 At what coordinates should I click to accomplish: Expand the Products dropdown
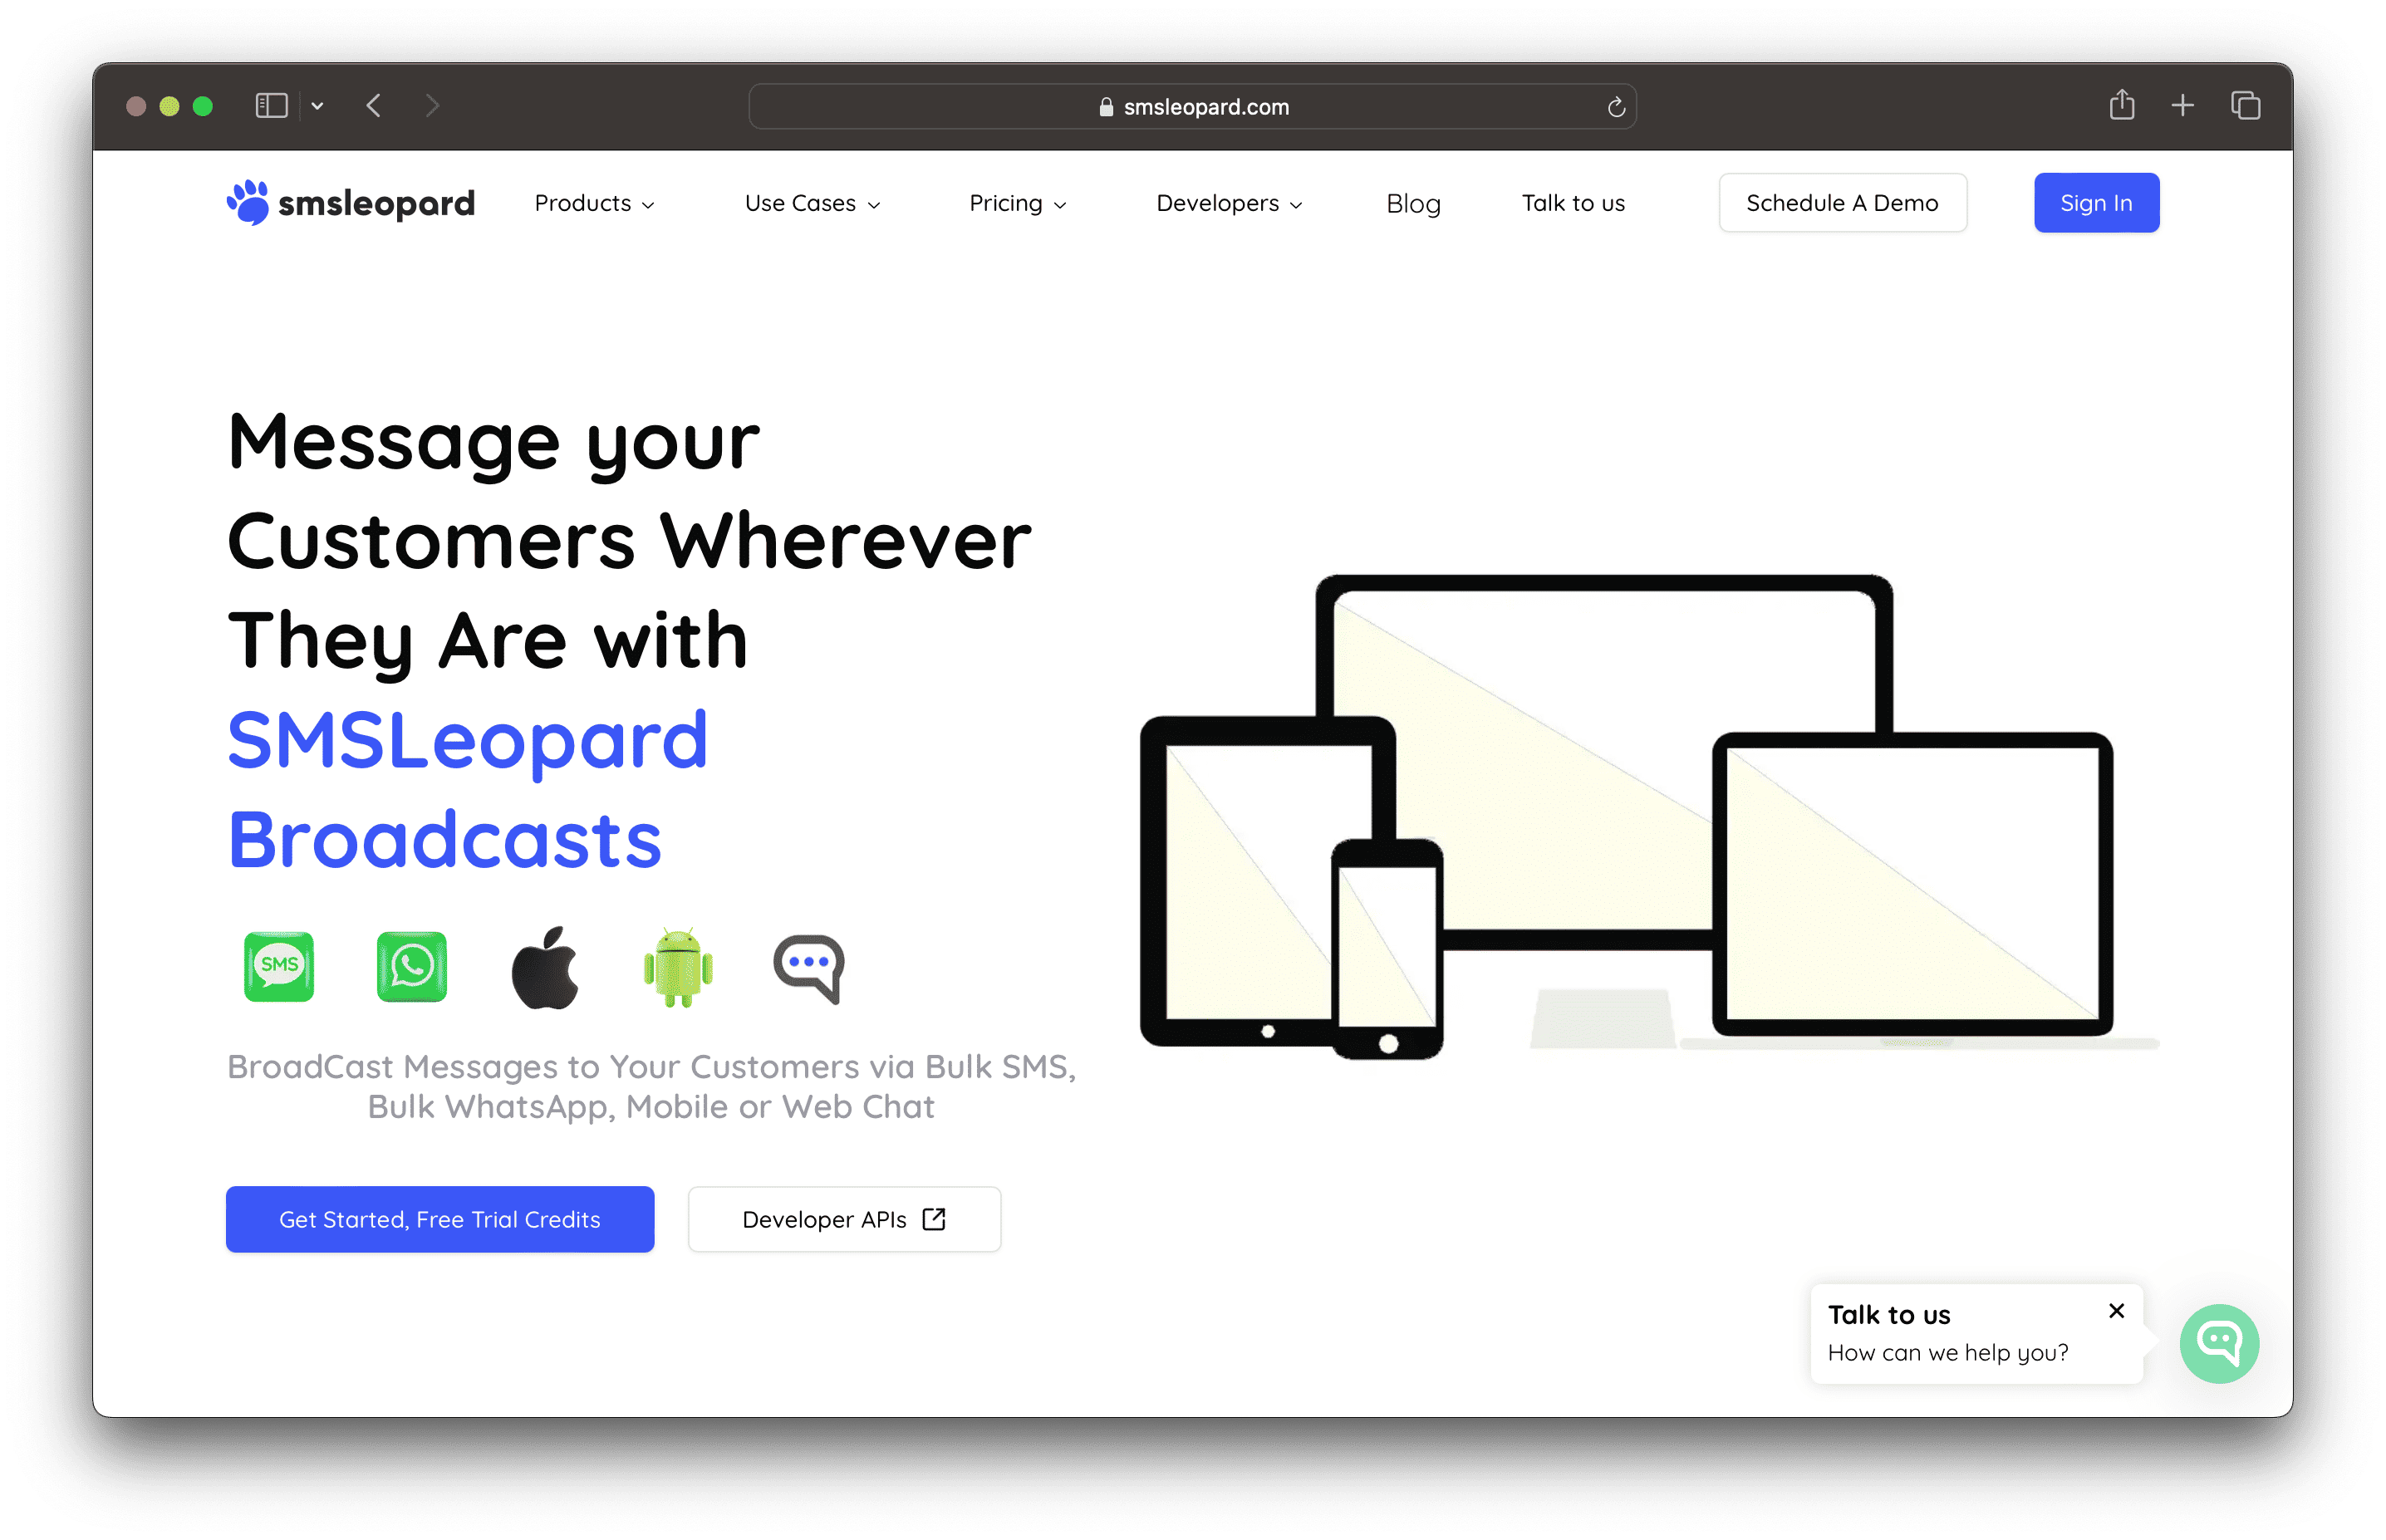[x=594, y=202]
